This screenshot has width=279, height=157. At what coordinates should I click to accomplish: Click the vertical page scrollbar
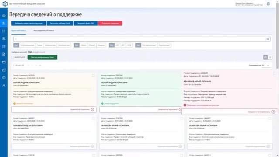click(x=277, y=36)
